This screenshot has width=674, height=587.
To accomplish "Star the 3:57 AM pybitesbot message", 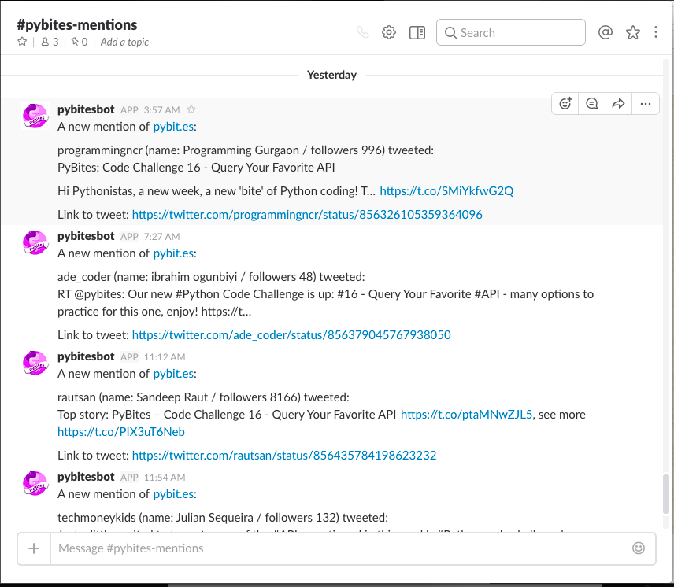I will [x=191, y=109].
